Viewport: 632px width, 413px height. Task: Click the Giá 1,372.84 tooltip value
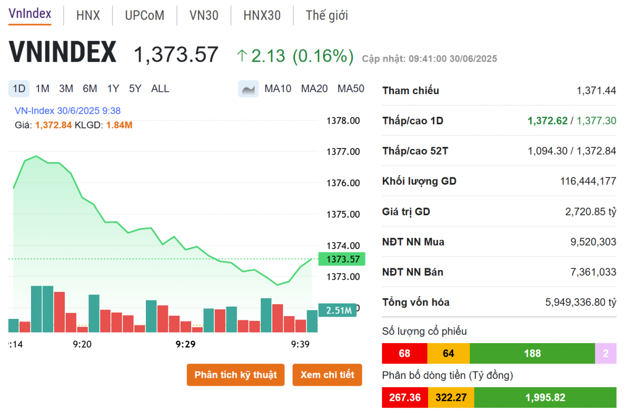click(x=53, y=125)
